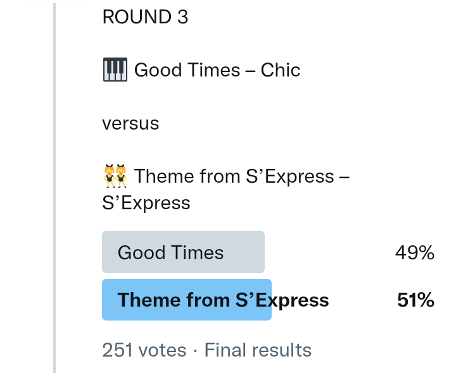Click the piano keyboard emoji
The height and width of the screenshot is (373, 456).
(115, 70)
